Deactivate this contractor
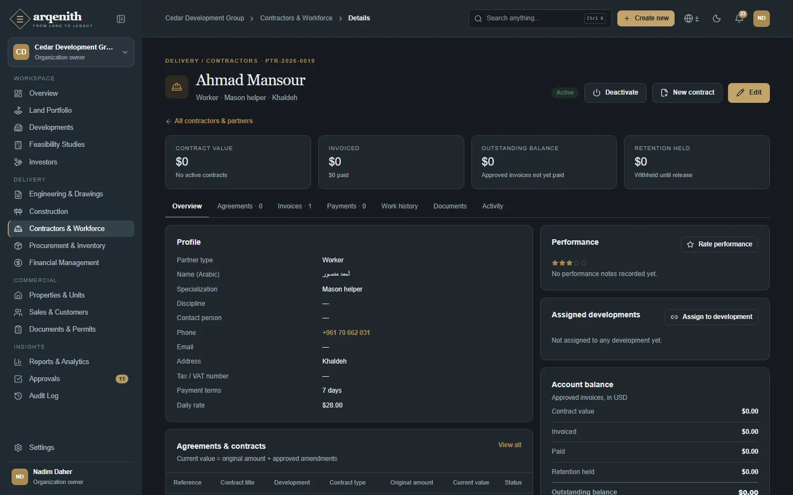Image resolution: width=793 pixels, height=495 pixels. coord(615,93)
